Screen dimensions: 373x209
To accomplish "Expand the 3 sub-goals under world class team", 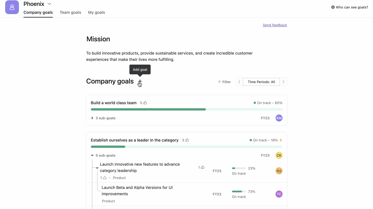I will [92, 118].
